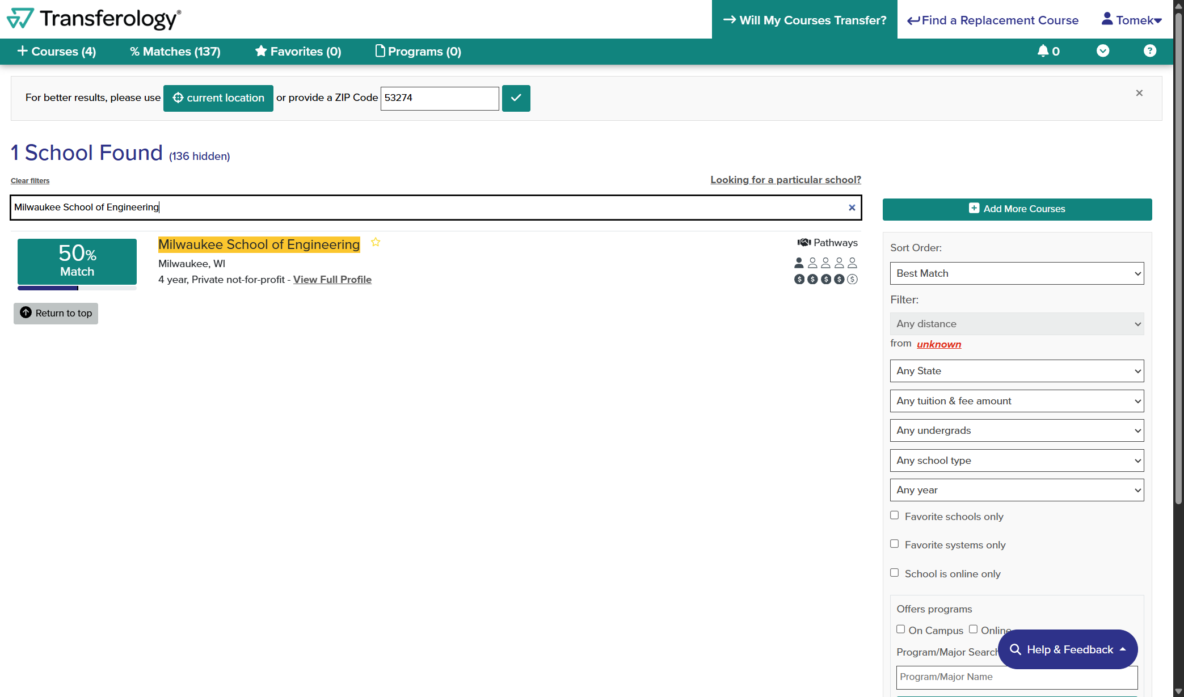The image size is (1184, 697).
Task: Dismiss the location banner with X
Action: 1139,93
